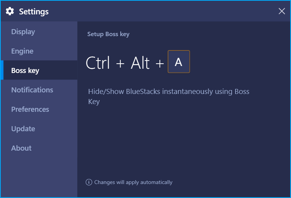Close the Settings window
The image size is (291, 198).
(x=282, y=11)
